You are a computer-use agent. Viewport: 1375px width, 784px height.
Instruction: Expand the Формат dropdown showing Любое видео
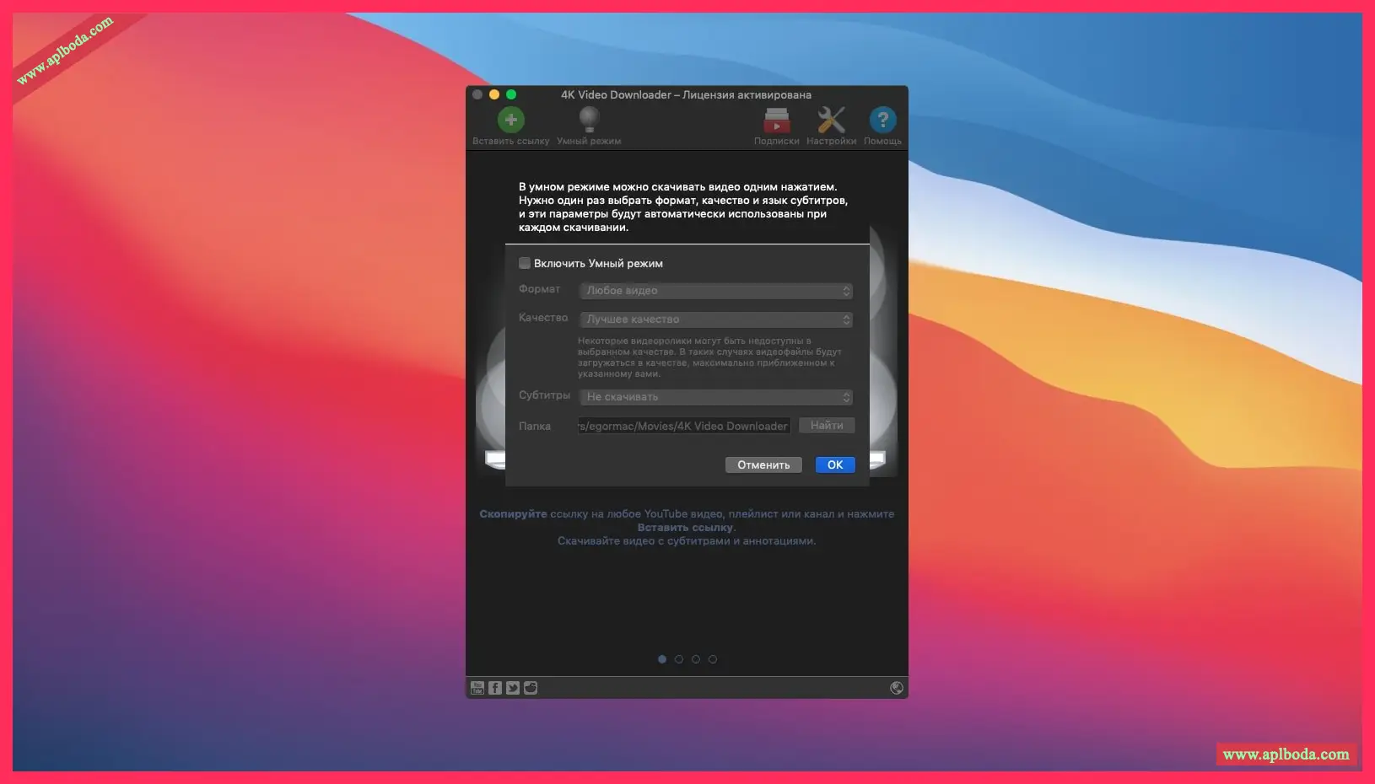point(716,291)
